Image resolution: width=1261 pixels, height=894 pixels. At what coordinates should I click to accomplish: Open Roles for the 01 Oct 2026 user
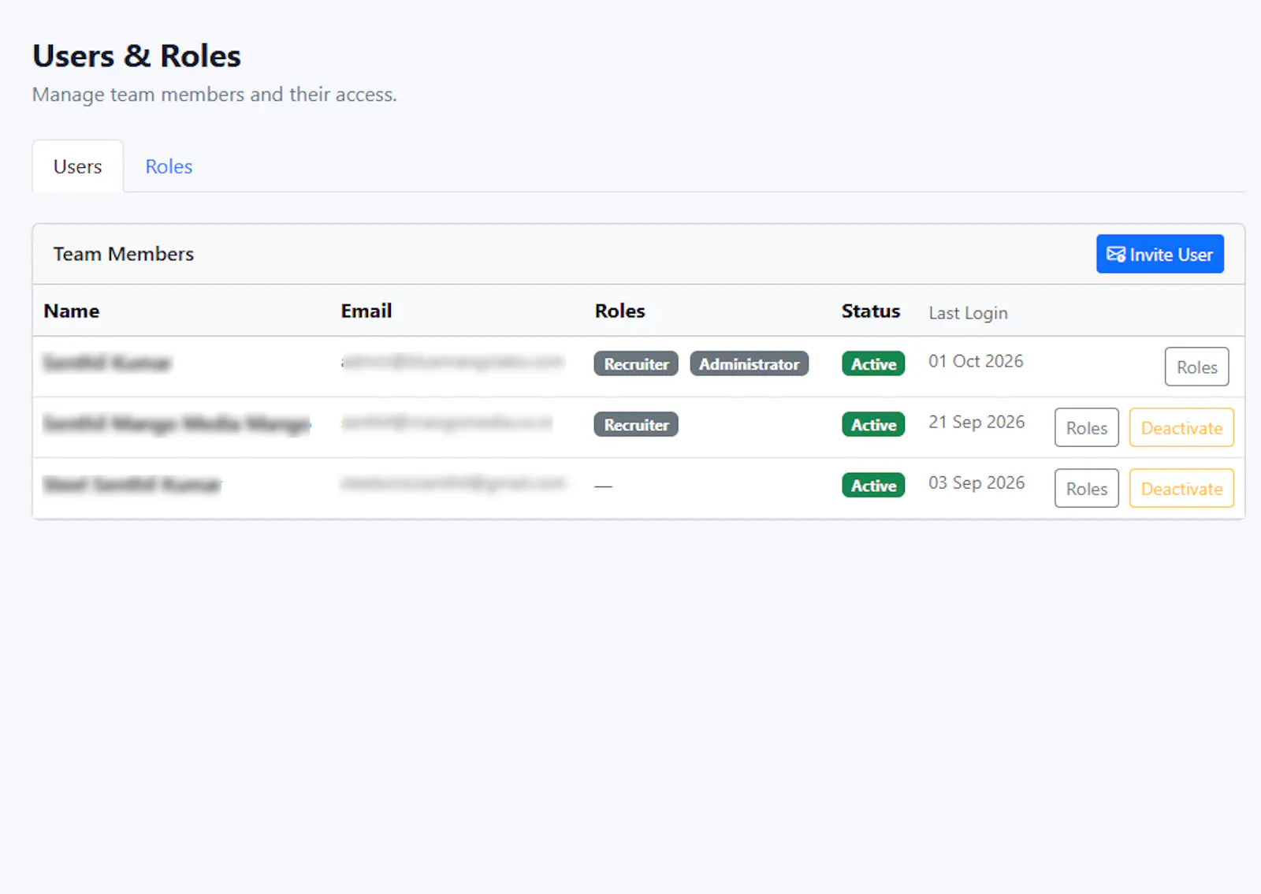(x=1196, y=367)
